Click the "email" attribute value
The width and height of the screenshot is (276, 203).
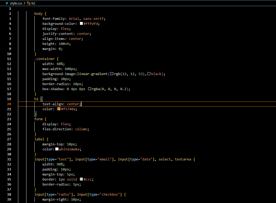[105, 159]
